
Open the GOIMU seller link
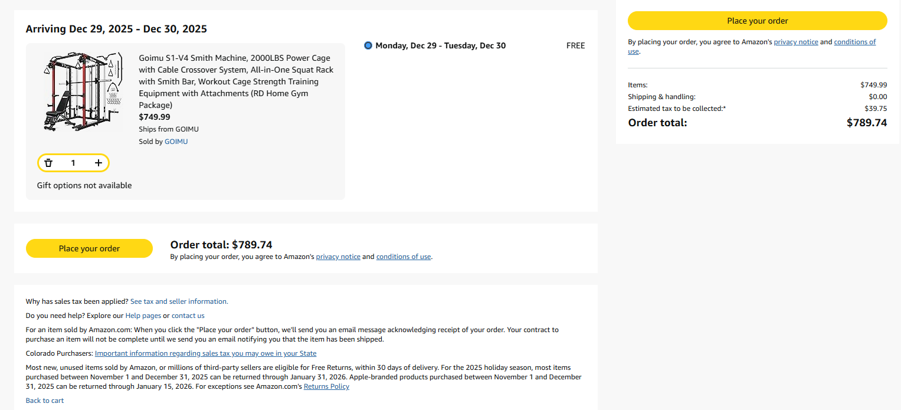pos(176,142)
